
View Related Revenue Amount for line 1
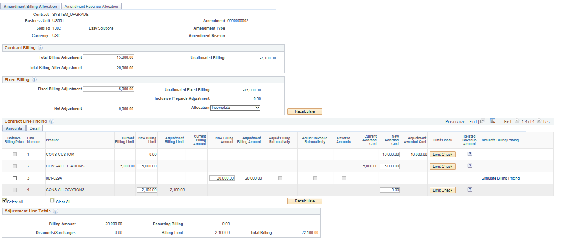point(470,154)
